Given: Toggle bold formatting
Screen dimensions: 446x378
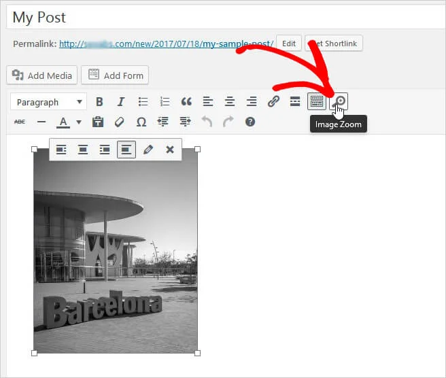Looking at the screenshot, I should pos(99,102).
